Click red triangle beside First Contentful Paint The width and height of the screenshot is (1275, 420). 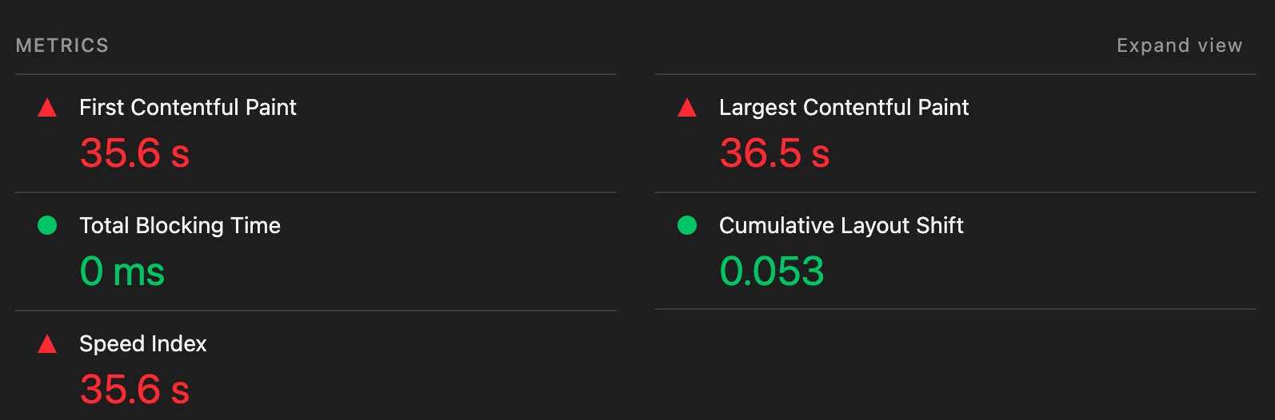click(47, 108)
